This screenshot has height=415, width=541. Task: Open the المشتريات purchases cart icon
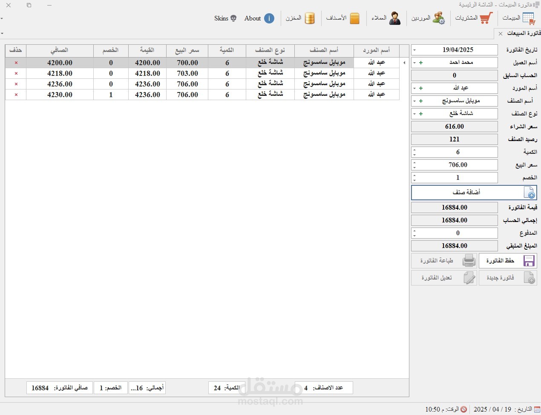(486, 18)
